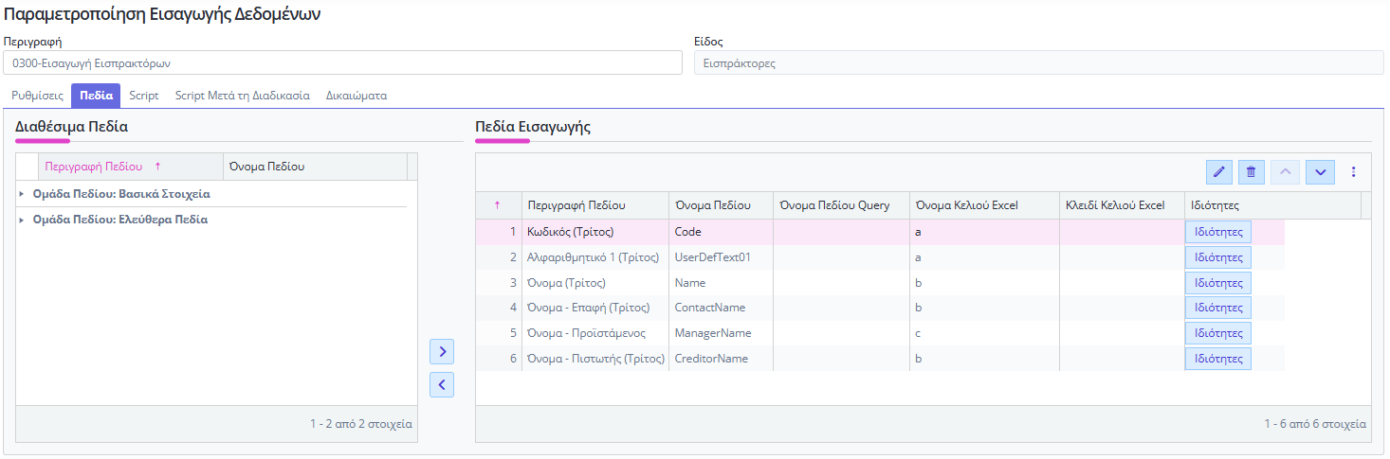Screen dimensions: 1390x459
Task: Click the pencil edit icon in toolbar
Action: coord(1219,172)
